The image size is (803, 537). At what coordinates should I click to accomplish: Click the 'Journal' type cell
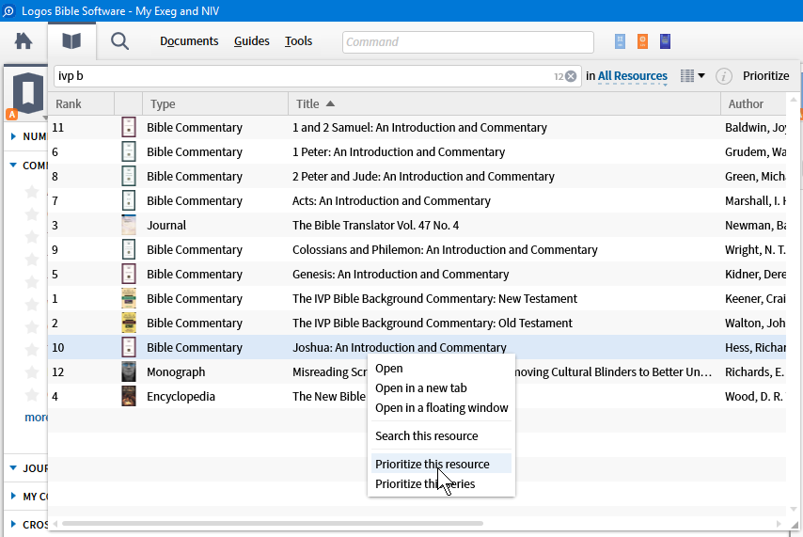click(165, 226)
